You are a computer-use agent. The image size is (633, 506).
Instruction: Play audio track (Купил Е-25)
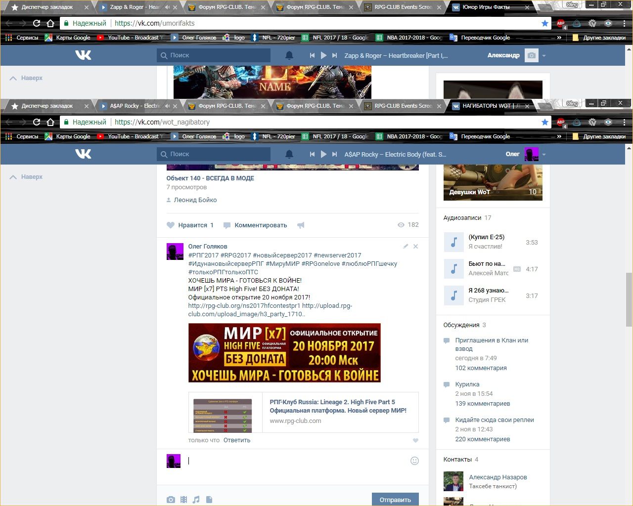pos(453,242)
